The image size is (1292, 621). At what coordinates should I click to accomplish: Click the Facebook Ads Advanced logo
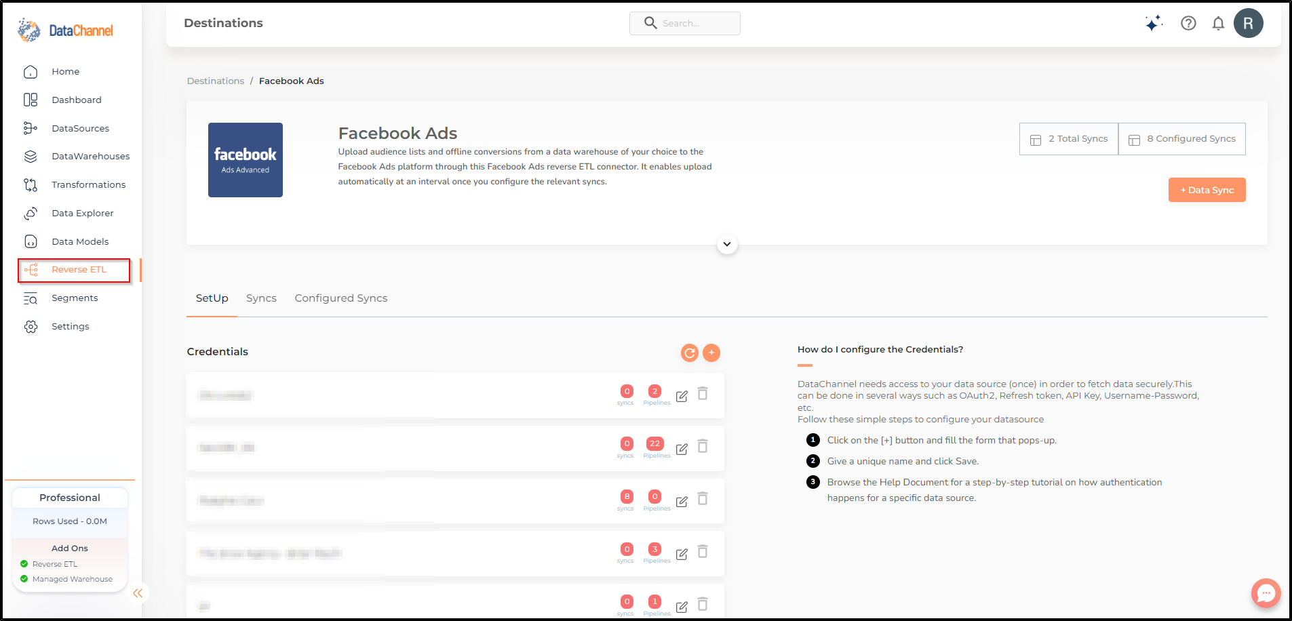pos(246,160)
